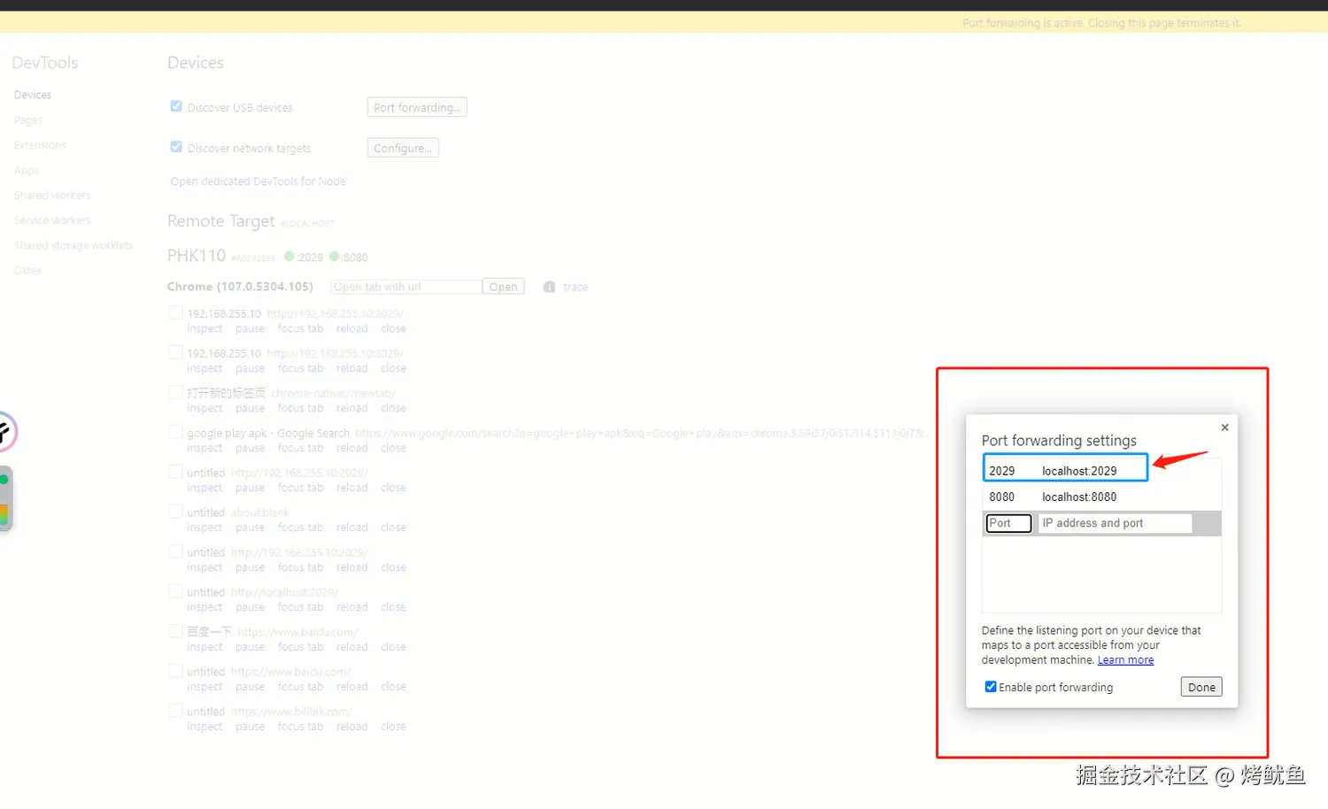This screenshot has height=809, width=1328.
Task: Click the favicon of 百度一下 row
Action: [176, 631]
